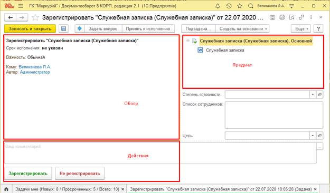The width and height of the screenshot is (330, 193).
Task: Click Принять к исполнению
Action: tap(148, 29)
